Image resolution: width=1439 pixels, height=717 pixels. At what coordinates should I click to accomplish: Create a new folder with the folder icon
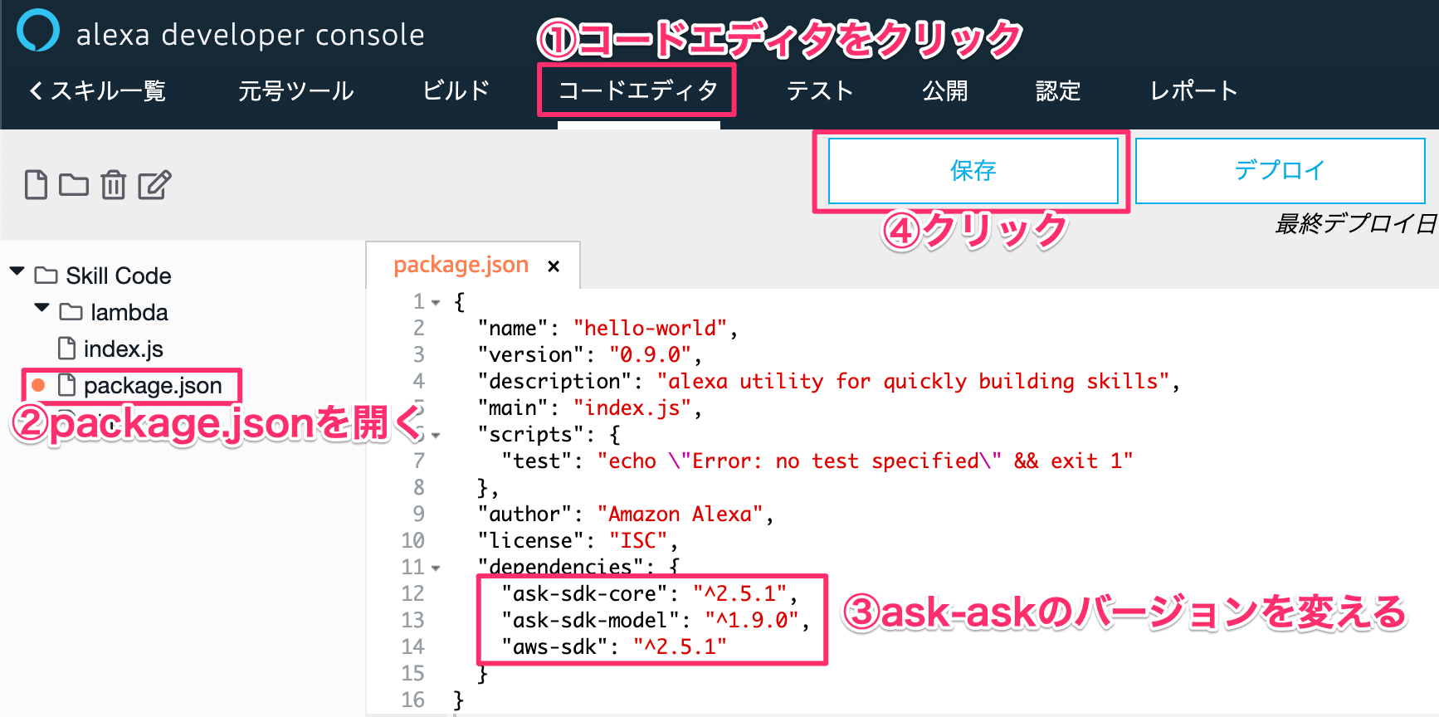pyautogui.click(x=74, y=184)
